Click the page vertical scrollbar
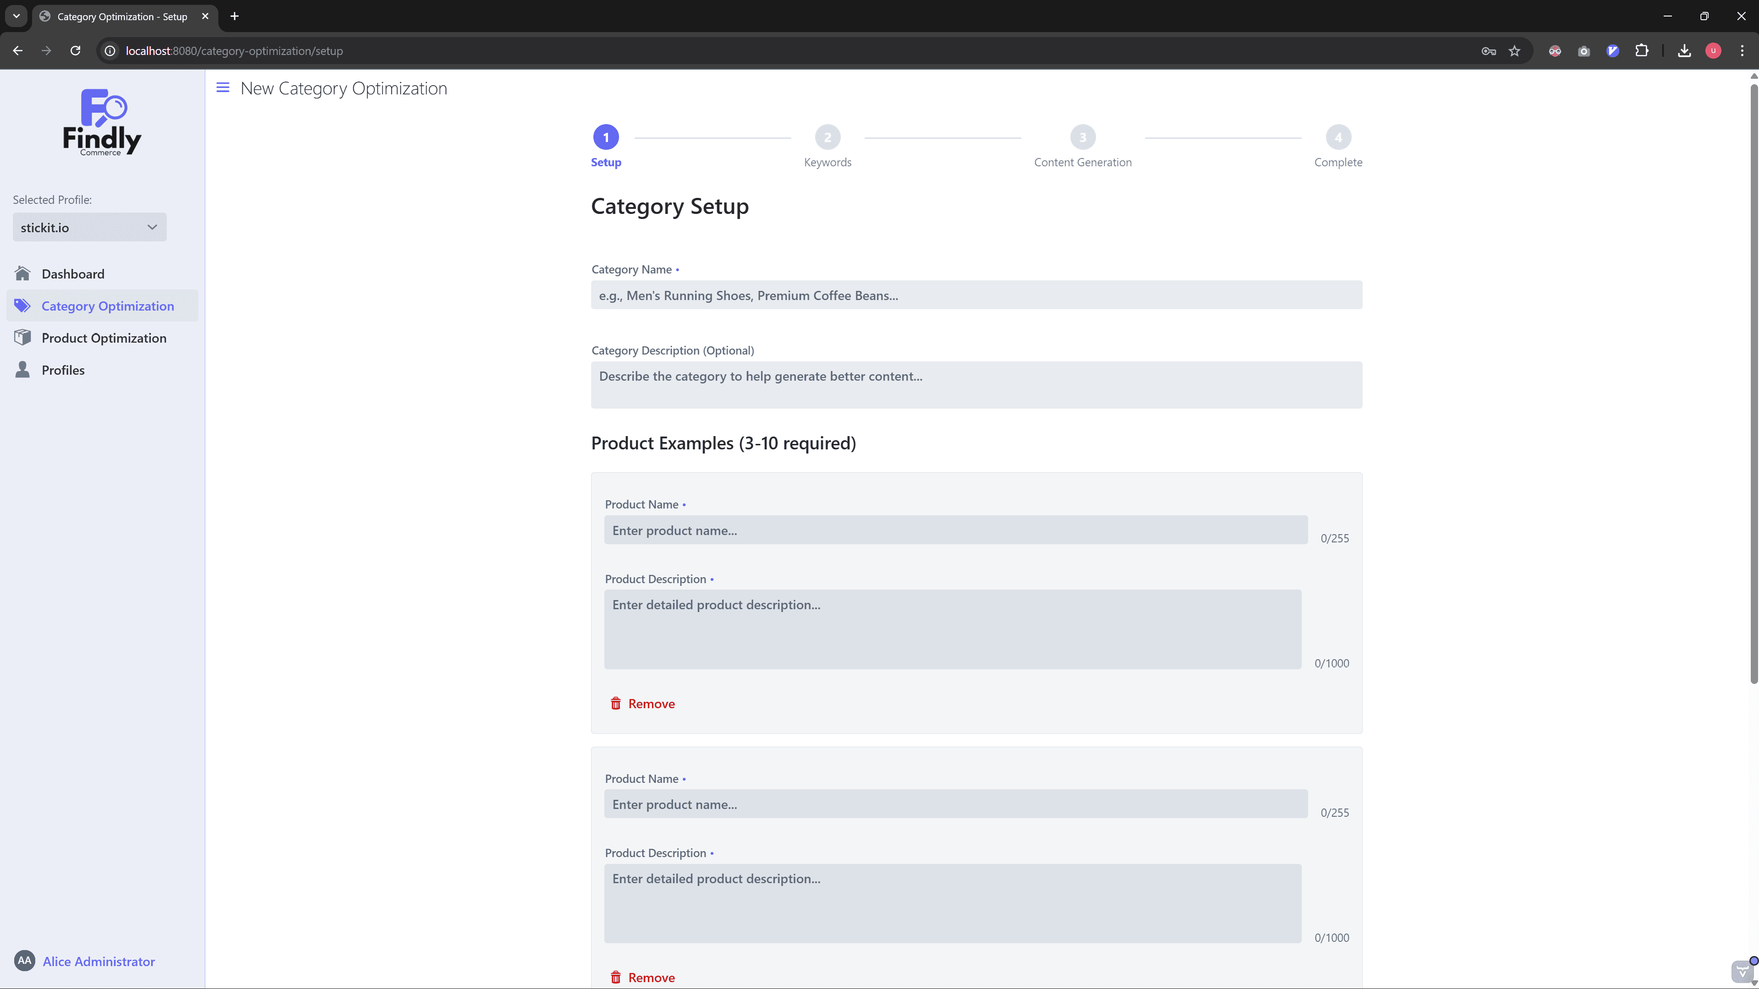Viewport: 1759px width, 989px height. click(1754, 382)
